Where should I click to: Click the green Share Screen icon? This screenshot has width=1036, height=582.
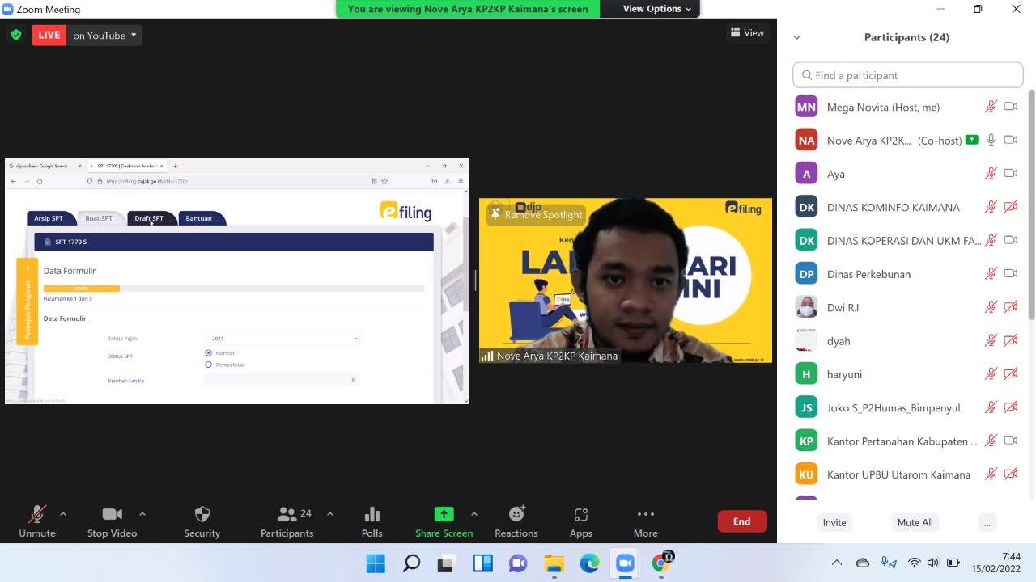pos(444,515)
